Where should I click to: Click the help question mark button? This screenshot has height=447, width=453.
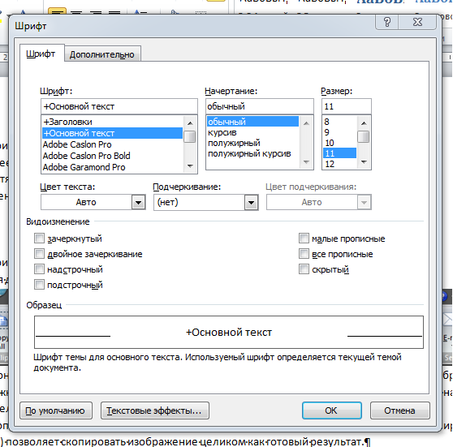(387, 22)
